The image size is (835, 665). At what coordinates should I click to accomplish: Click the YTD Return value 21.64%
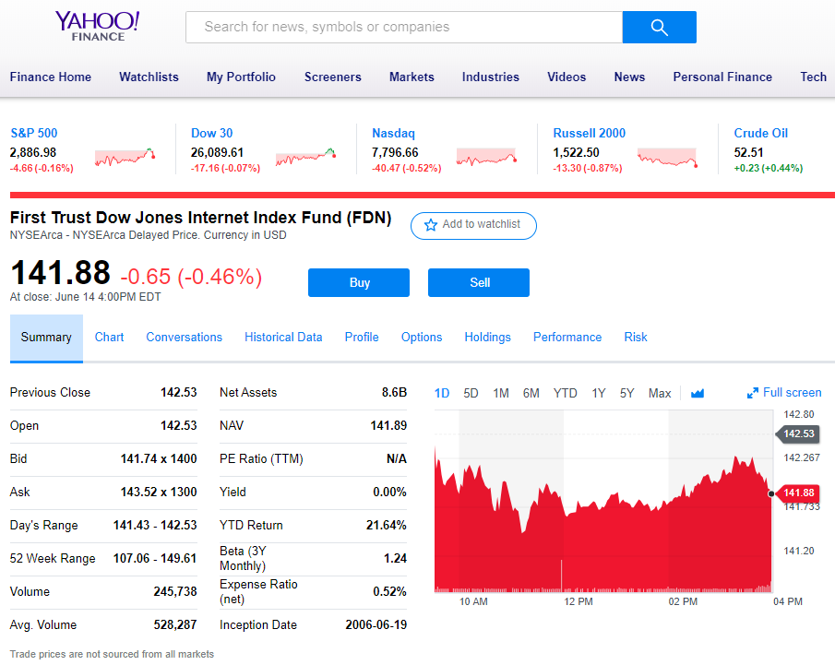(x=387, y=526)
